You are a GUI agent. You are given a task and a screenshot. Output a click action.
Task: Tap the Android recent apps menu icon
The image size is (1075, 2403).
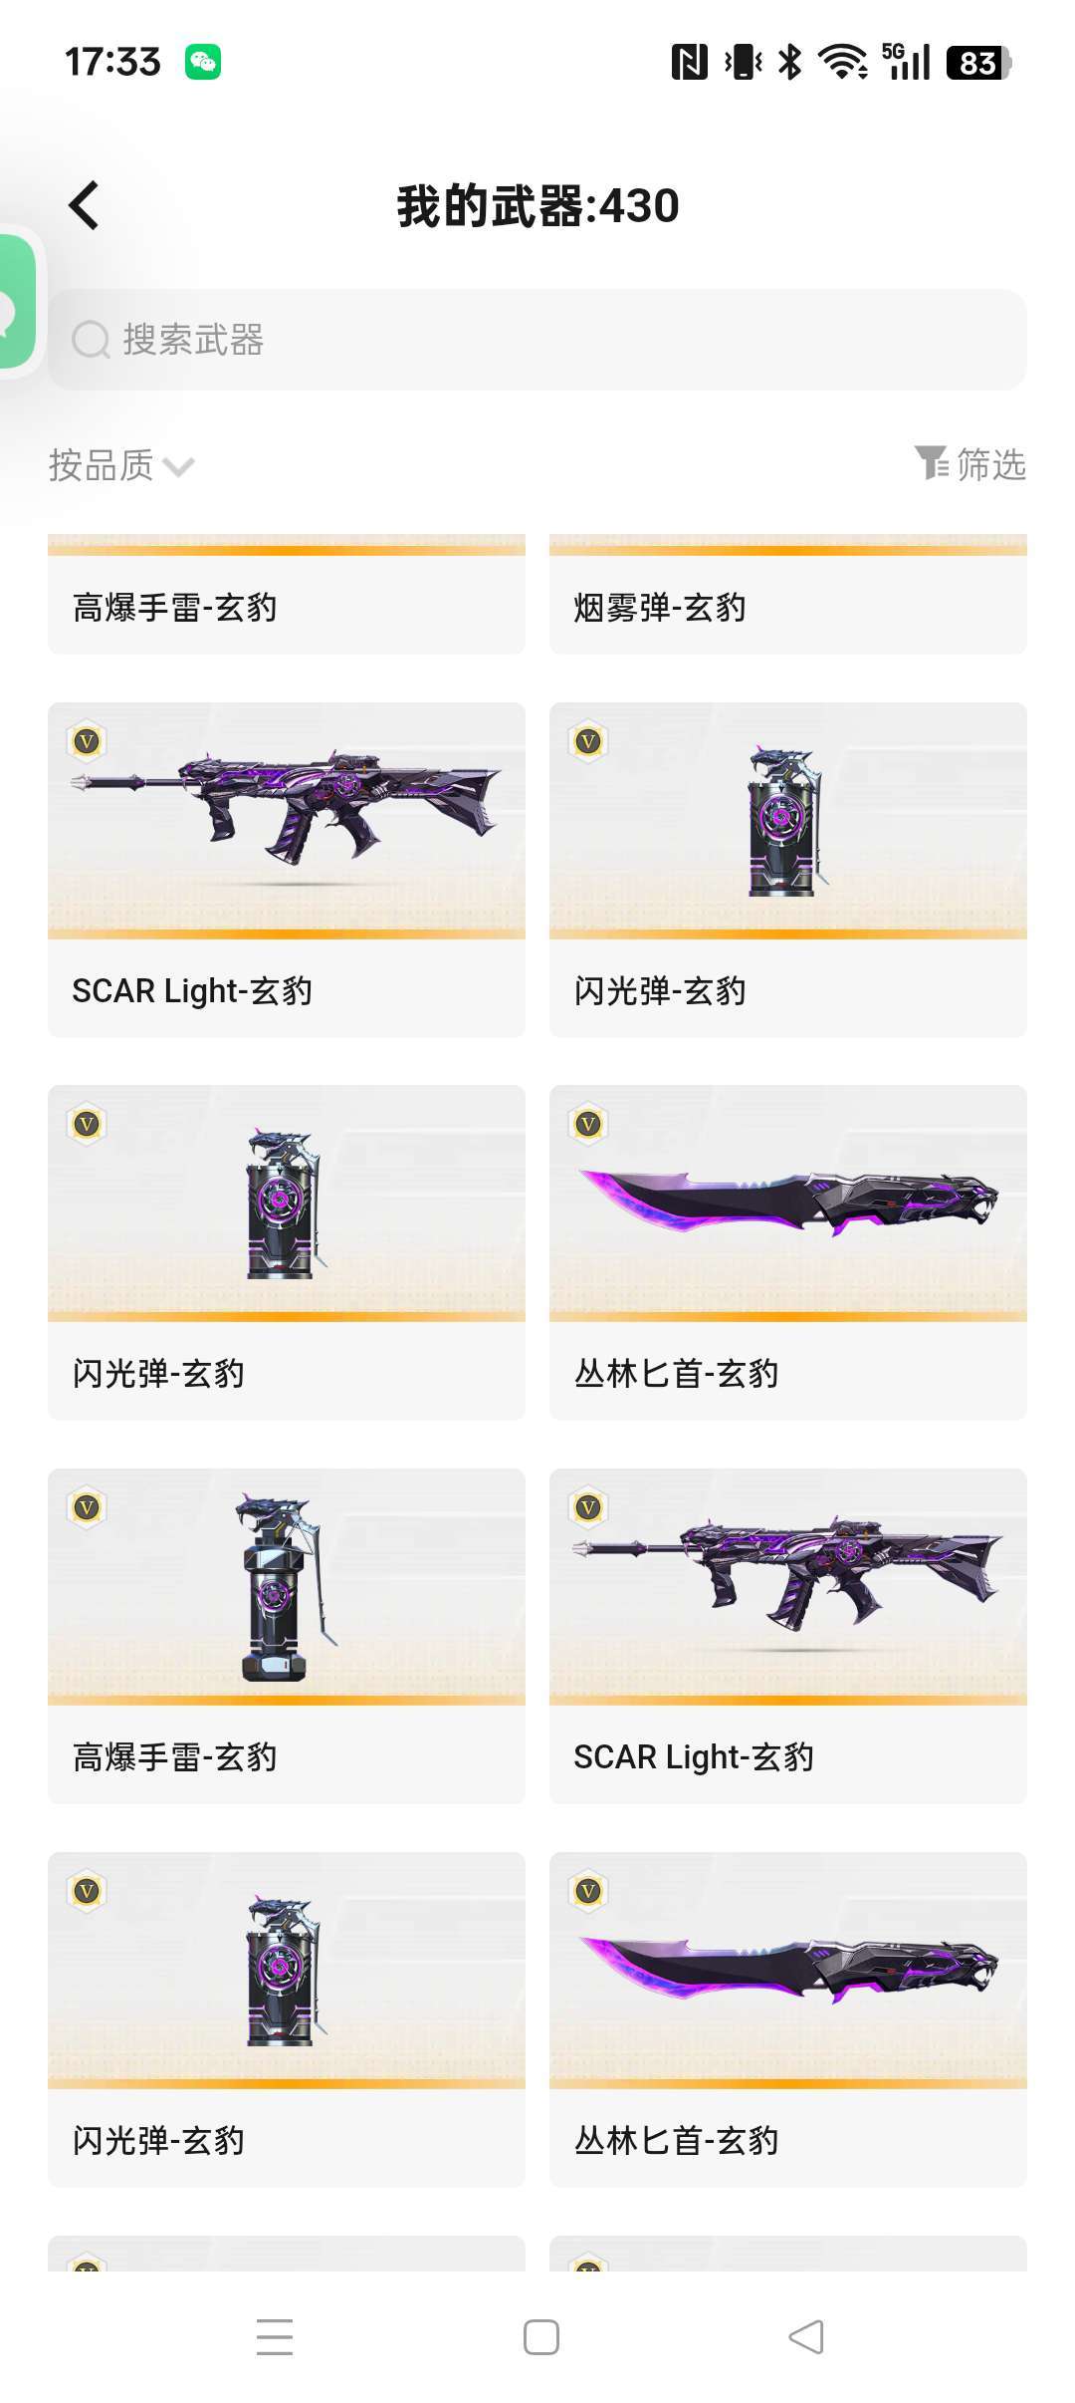click(275, 2336)
